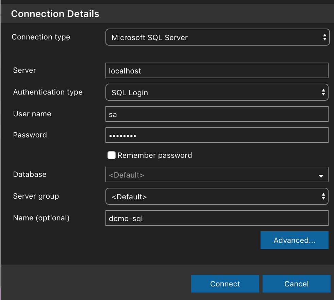Click the User name label

(32, 114)
